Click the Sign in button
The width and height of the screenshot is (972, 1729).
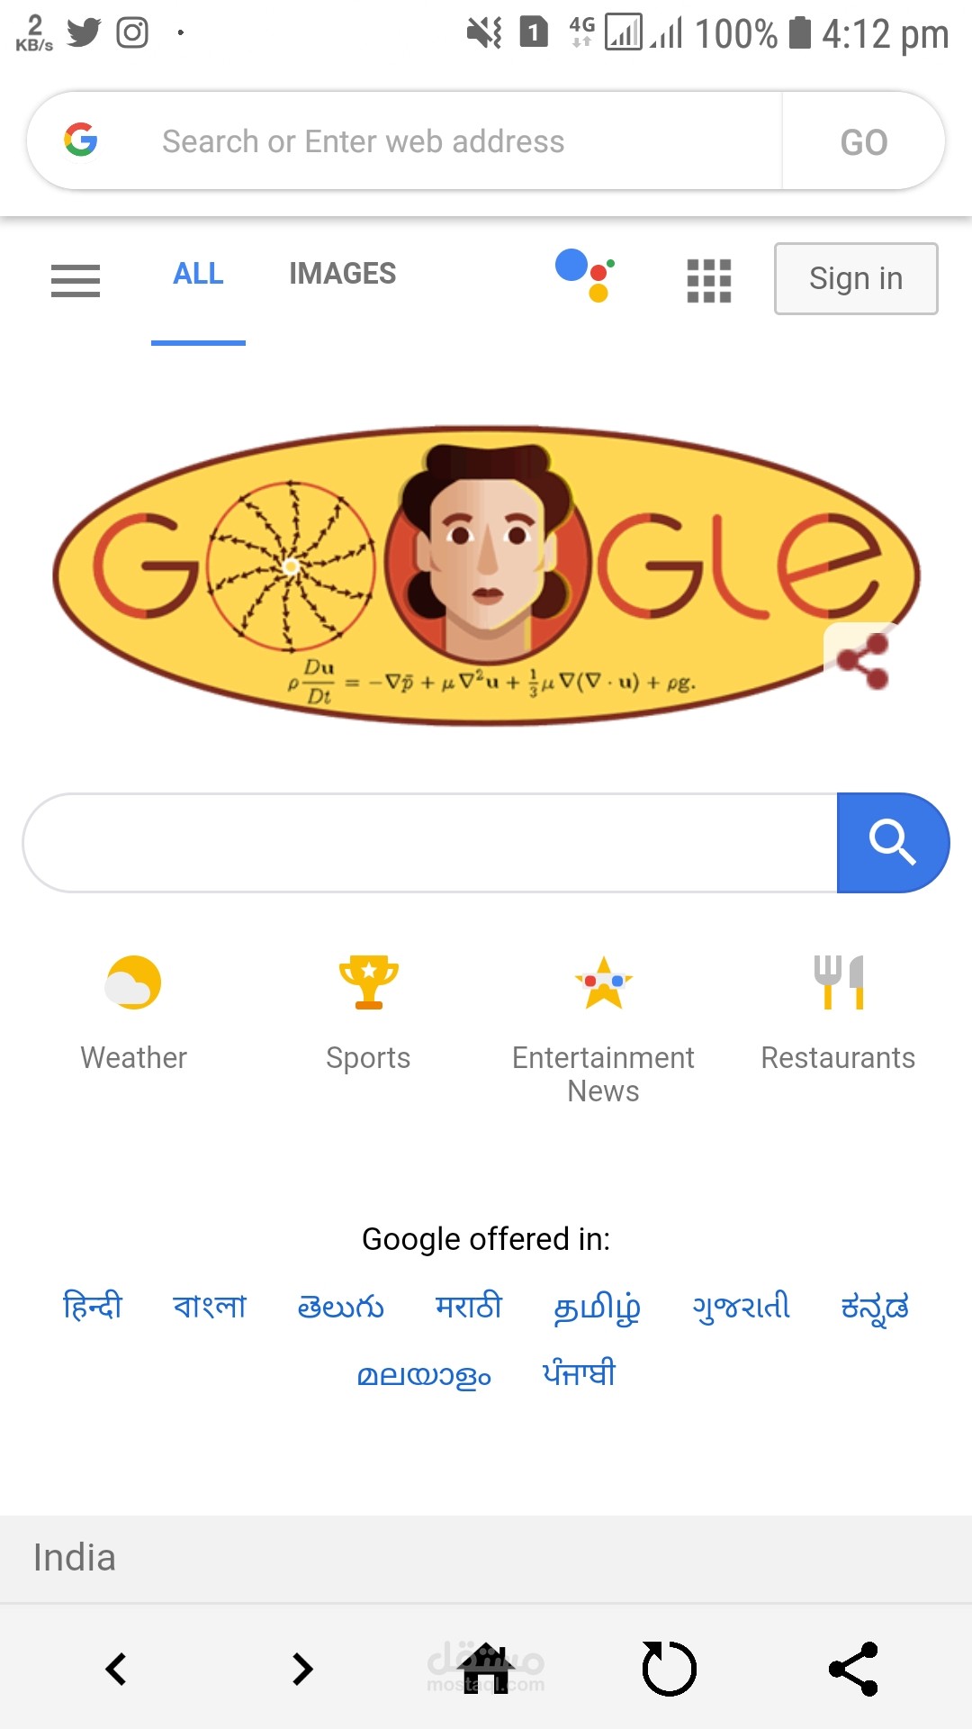856,278
